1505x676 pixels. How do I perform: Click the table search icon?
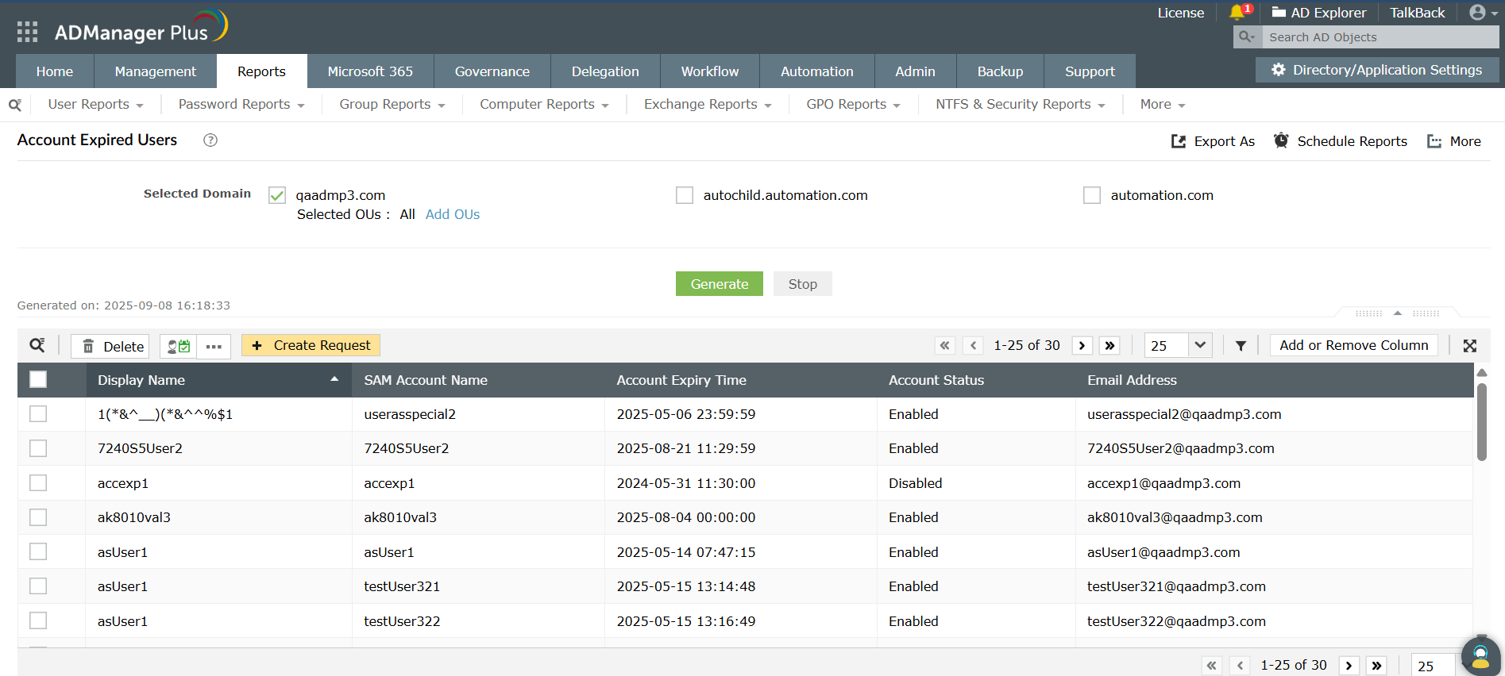[x=37, y=345]
